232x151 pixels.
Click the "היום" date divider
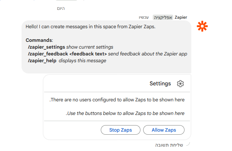coord(61,8)
